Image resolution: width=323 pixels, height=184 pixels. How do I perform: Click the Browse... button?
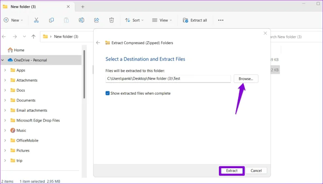tap(246, 78)
